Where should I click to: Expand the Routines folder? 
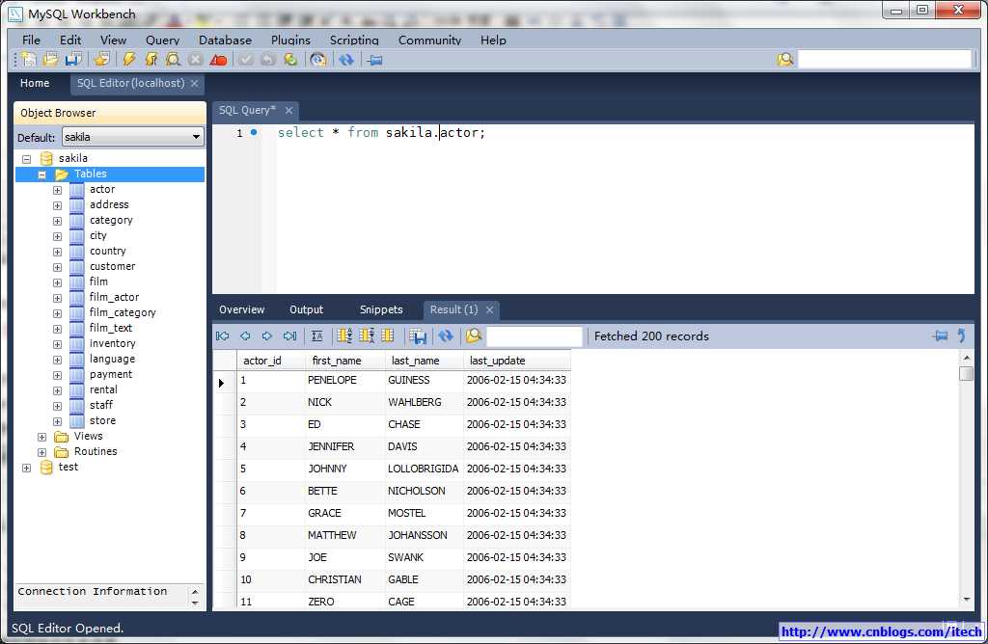(41, 452)
